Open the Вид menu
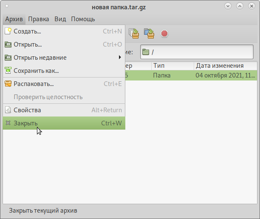The height and width of the screenshot is (219, 260). click(60, 19)
